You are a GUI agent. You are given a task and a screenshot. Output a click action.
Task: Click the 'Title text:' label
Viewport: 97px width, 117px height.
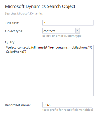click(12, 23)
